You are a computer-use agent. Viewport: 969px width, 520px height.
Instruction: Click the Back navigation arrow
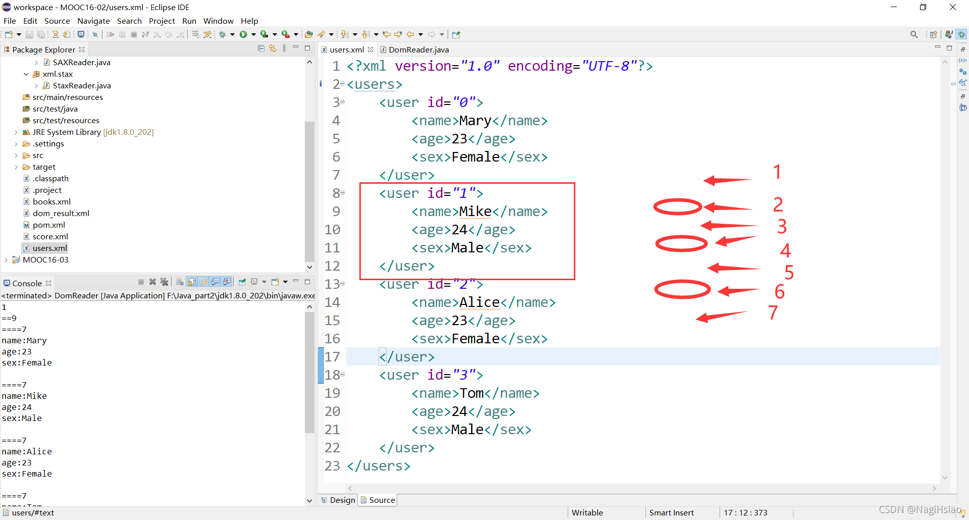410,34
